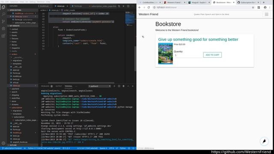Reload the Bookstore page in browser
274x154 pixels.
click(149, 8)
